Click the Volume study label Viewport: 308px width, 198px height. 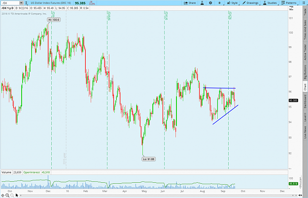pos(6,172)
